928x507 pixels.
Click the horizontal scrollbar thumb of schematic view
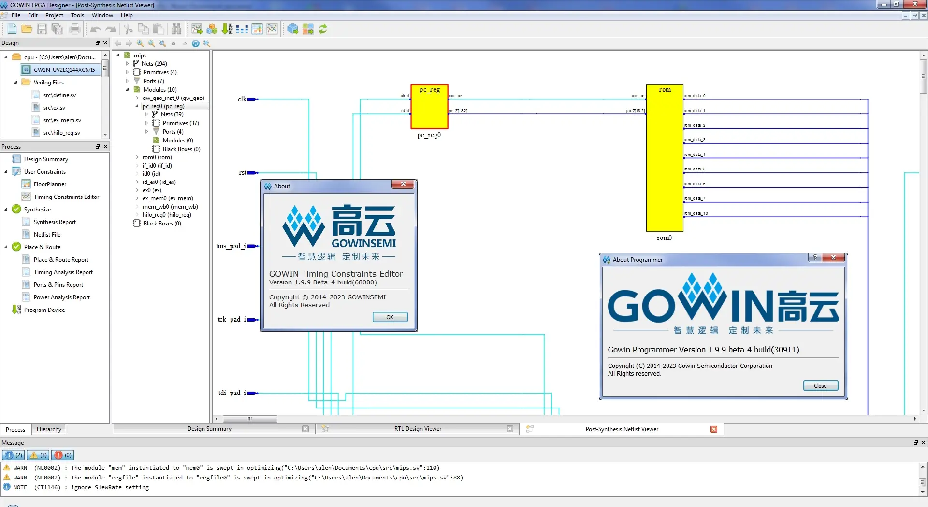pyautogui.click(x=250, y=419)
